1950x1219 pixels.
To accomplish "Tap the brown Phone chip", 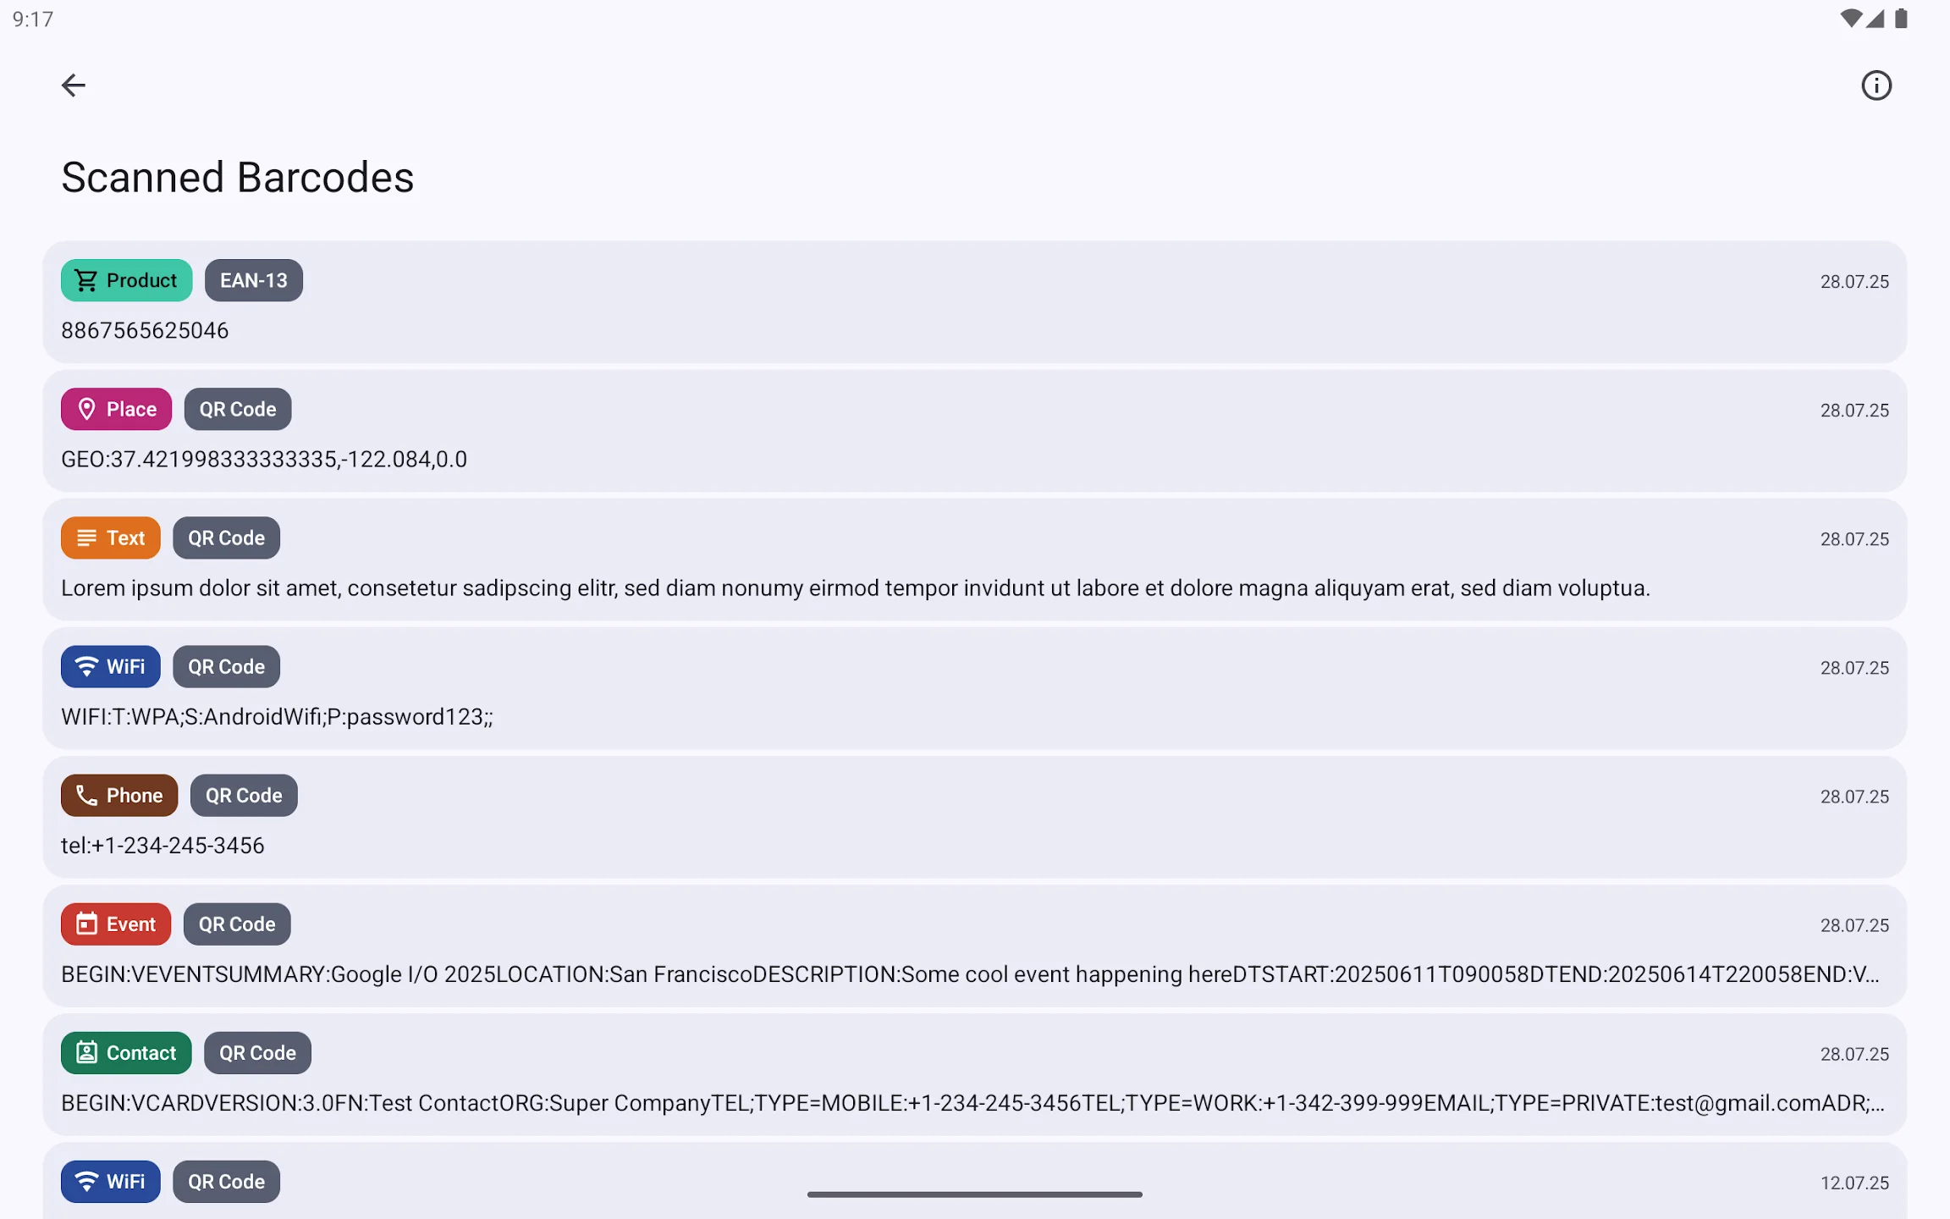I will (x=119, y=795).
